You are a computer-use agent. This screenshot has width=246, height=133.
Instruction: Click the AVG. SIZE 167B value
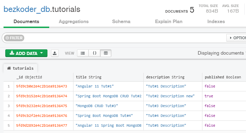pos(233,11)
